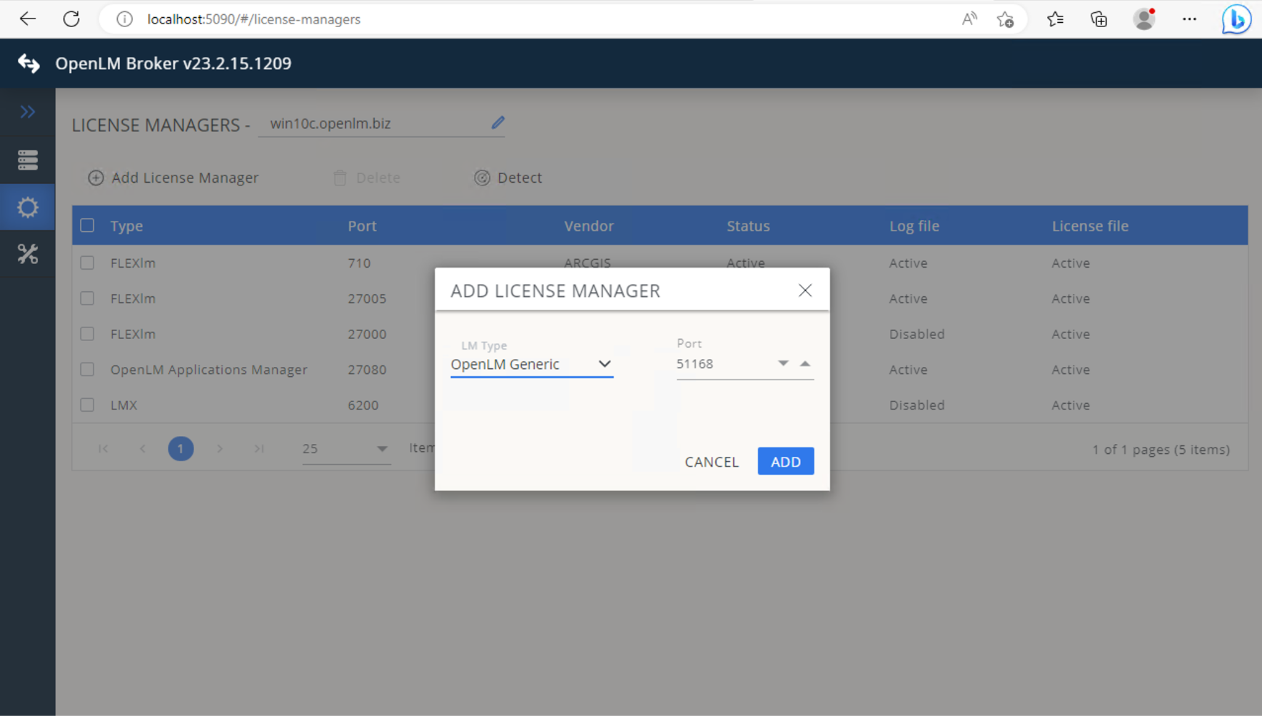Check the OpenLM Applications Manager row
The image size is (1262, 716).
(87, 369)
